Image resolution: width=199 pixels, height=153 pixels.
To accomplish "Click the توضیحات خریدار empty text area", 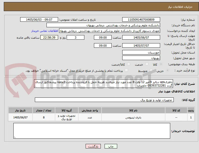I will click(92, 131).
